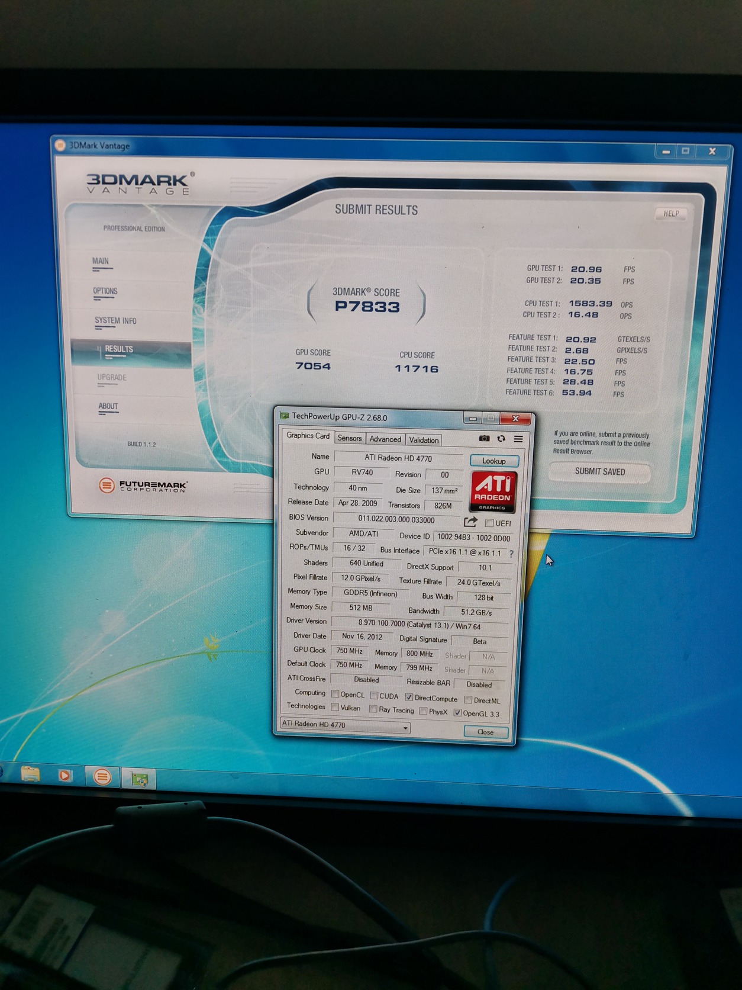Open the ATI Radeon HD 4770 GPU dropdown
This screenshot has width=742, height=990.
pyautogui.click(x=345, y=725)
